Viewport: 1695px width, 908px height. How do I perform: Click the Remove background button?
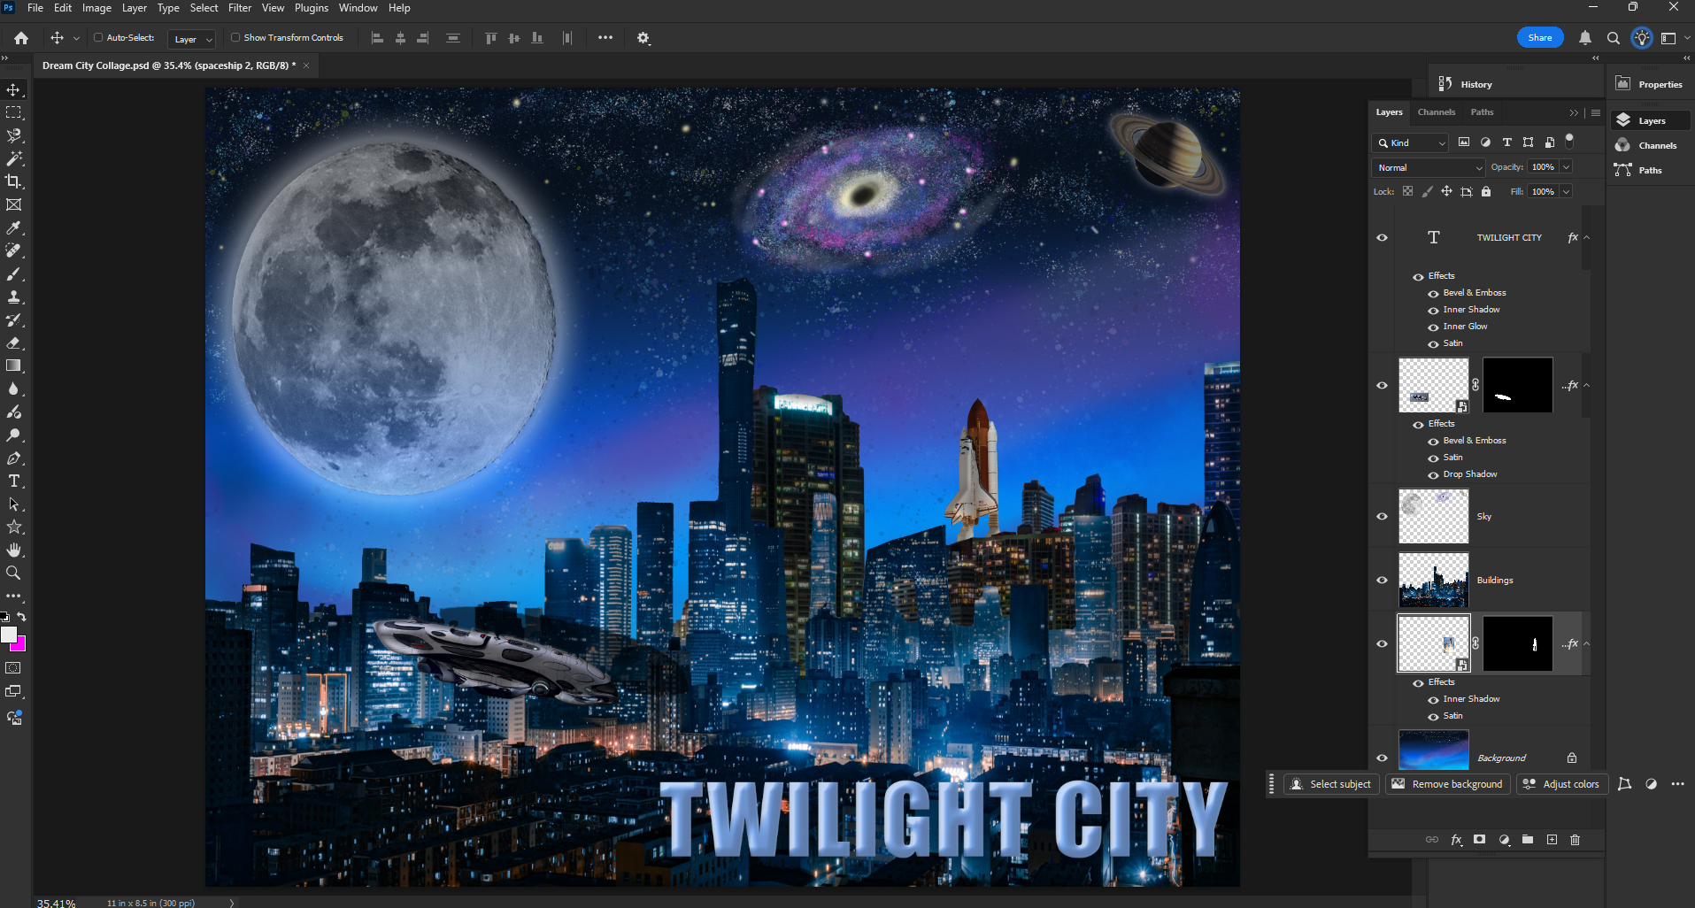pyautogui.click(x=1447, y=784)
